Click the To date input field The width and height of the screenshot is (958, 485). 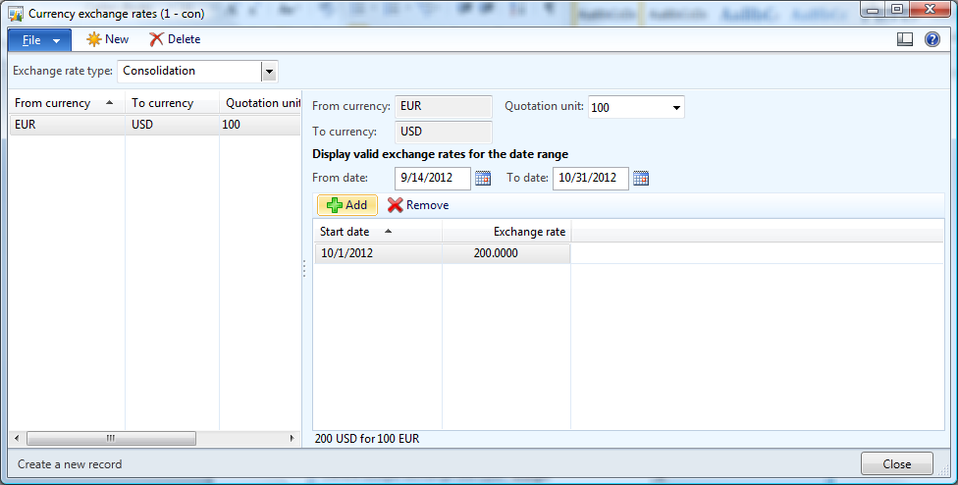[x=590, y=178]
